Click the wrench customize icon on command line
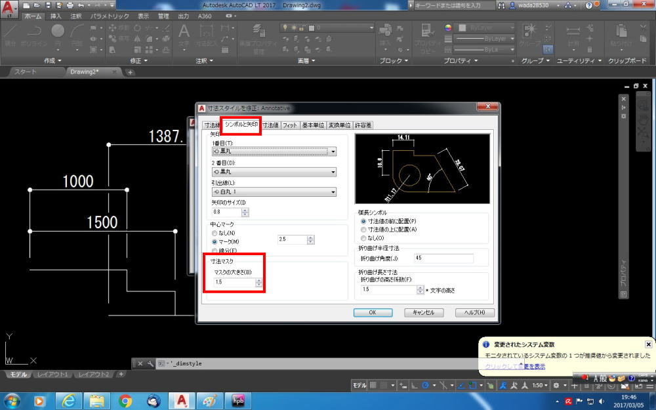 tap(150, 363)
